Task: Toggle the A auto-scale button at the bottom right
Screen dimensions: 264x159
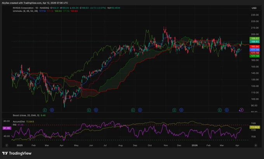Action: click(x=256, y=145)
